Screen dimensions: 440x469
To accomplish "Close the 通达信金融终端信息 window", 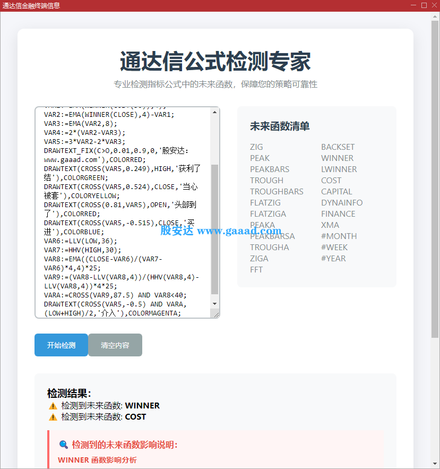I will pyautogui.click(x=434, y=5).
